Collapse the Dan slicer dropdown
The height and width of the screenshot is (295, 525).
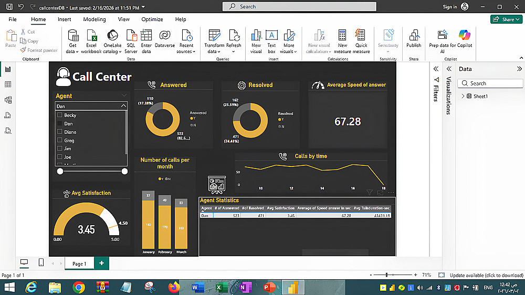123,106
